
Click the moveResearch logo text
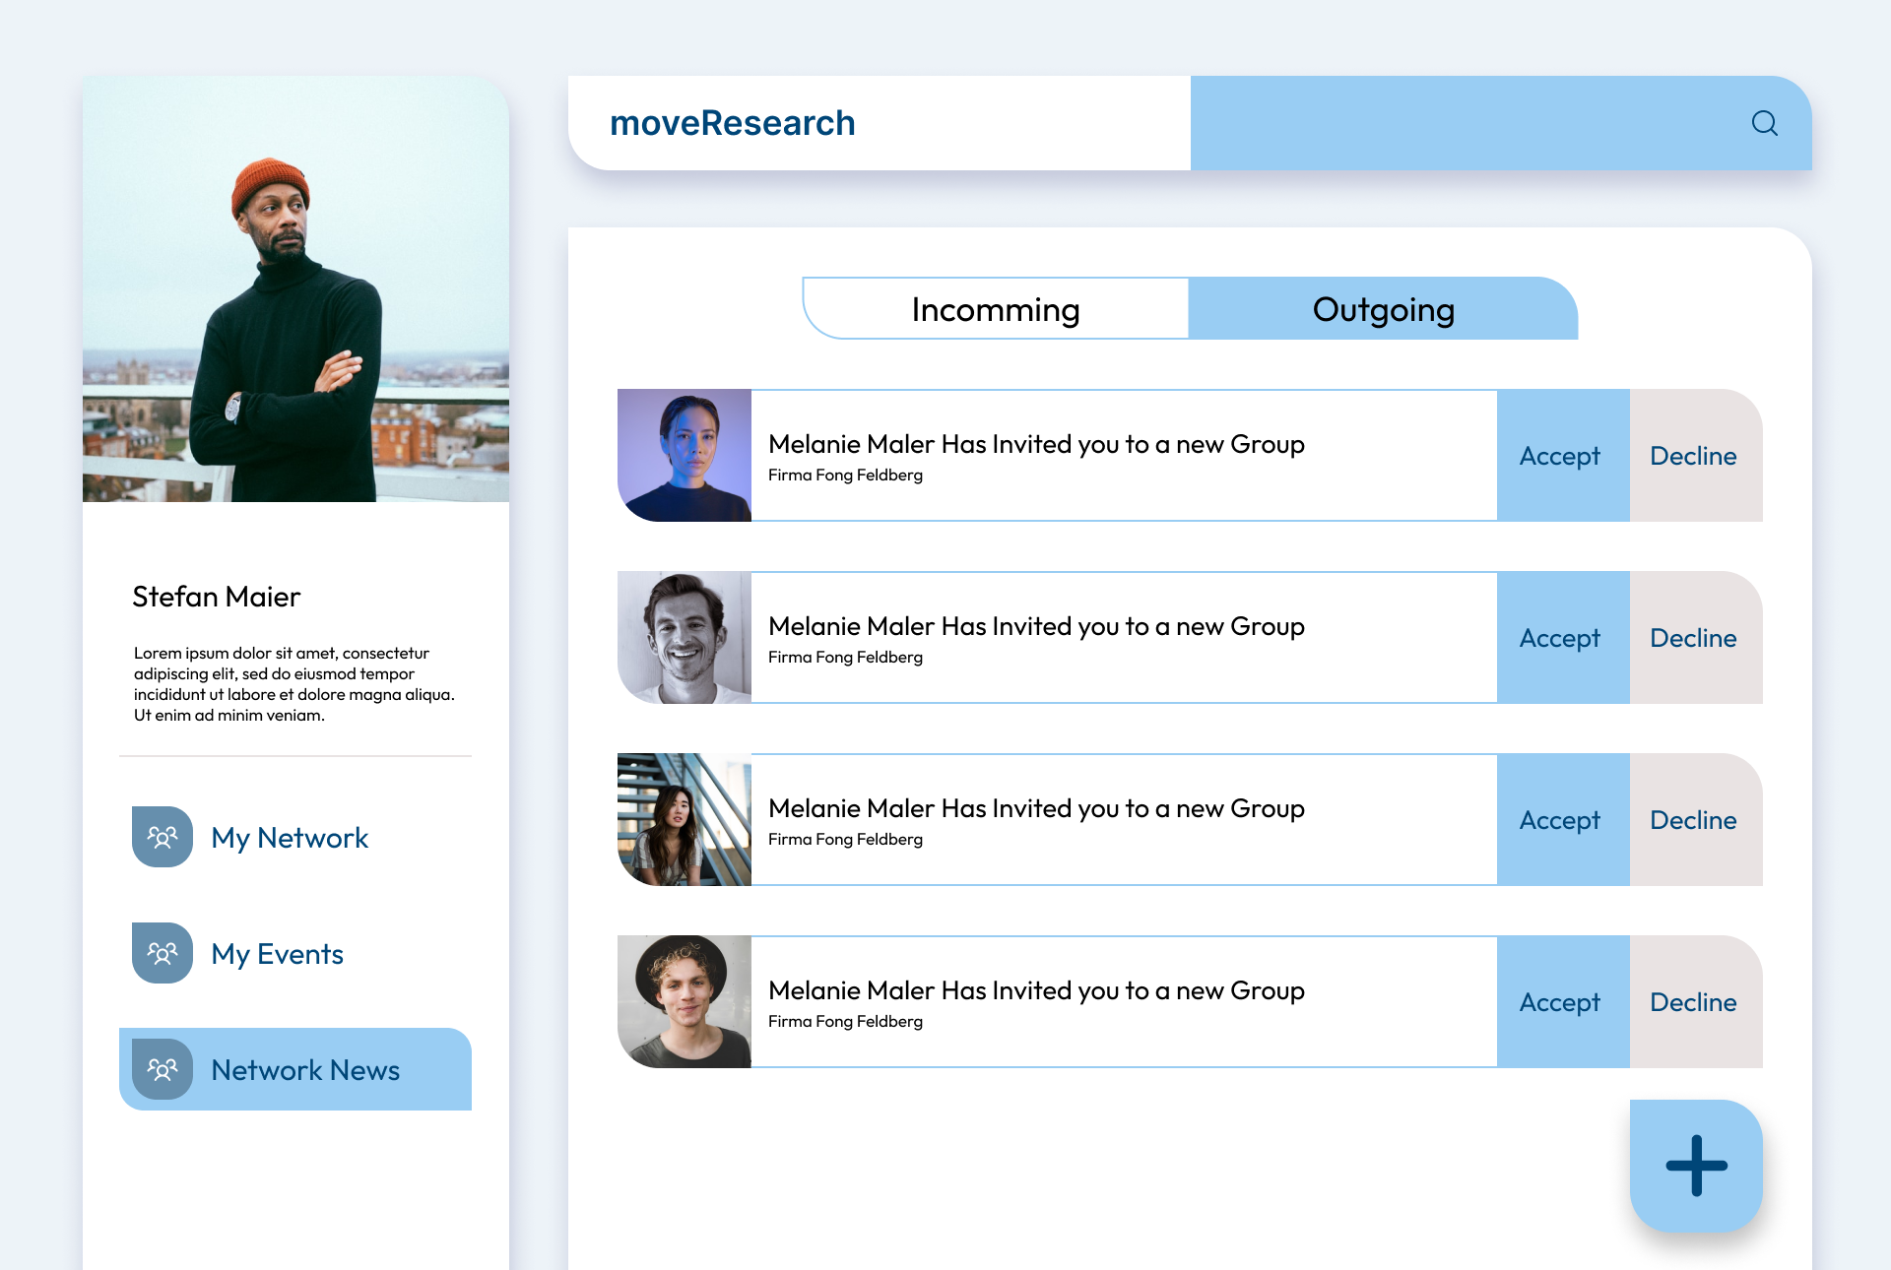pyautogui.click(x=732, y=123)
